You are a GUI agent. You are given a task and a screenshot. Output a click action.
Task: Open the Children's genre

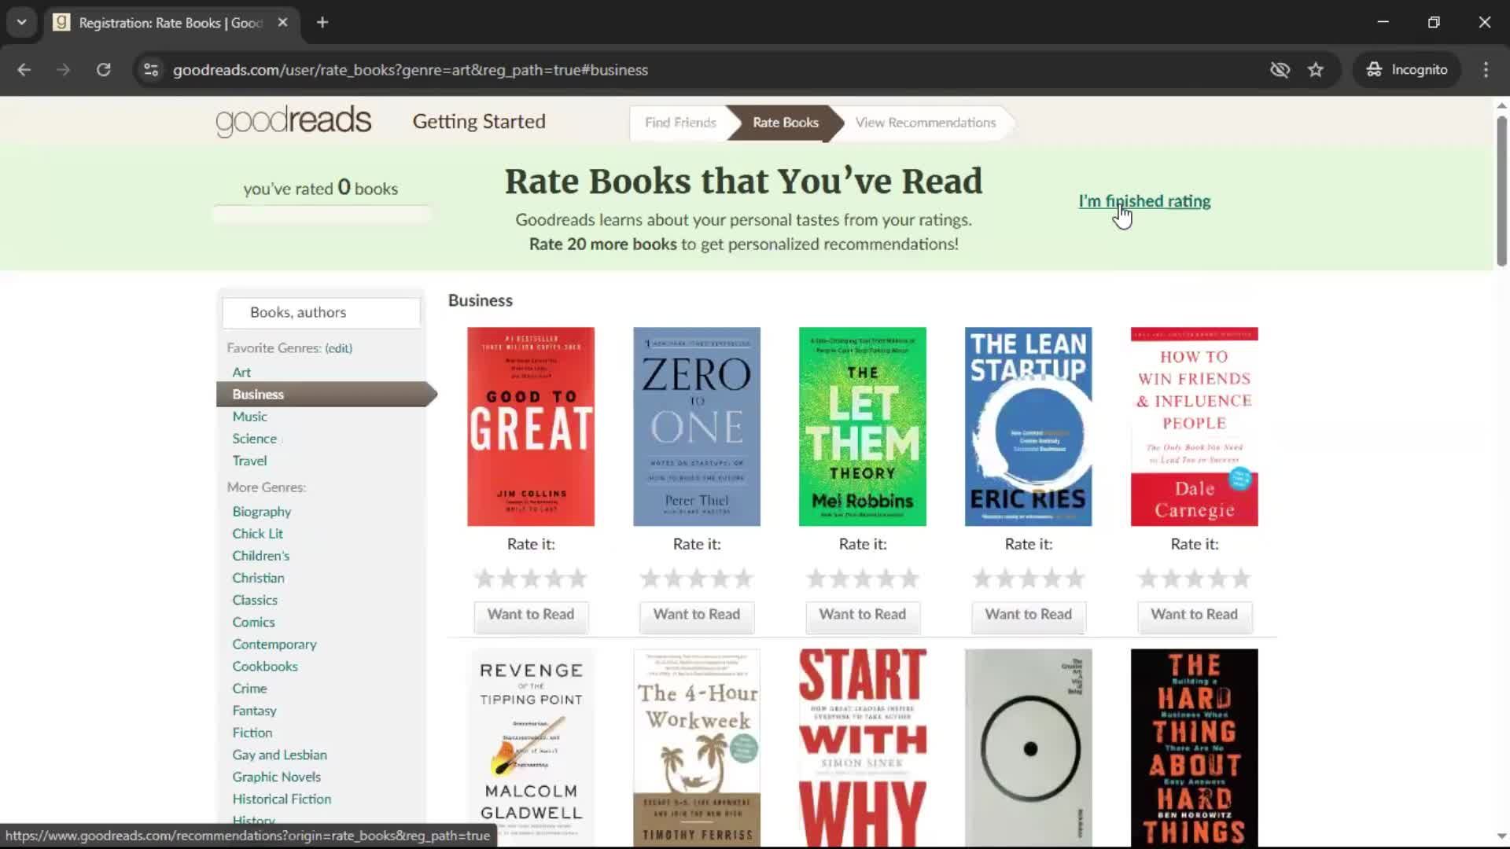tap(260, 556)
